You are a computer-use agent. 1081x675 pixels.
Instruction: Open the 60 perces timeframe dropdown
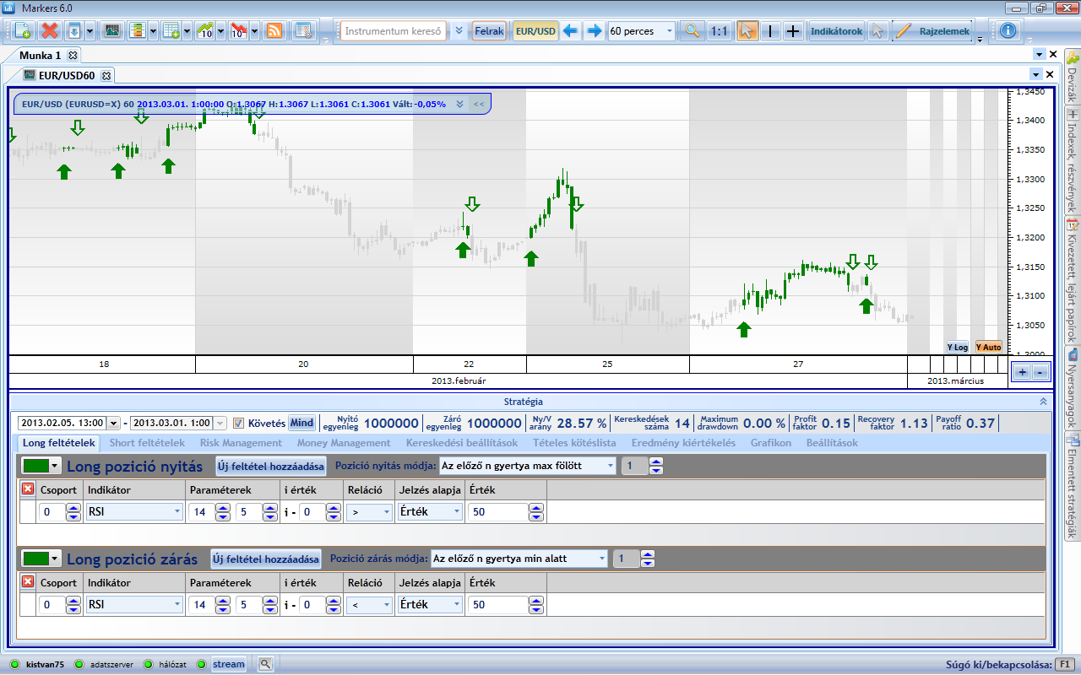pos(670,31)
